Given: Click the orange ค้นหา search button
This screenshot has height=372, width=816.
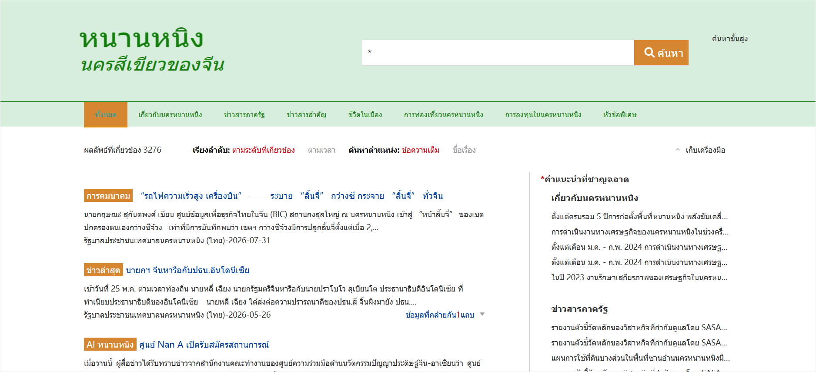Looking at the screenshot, I should [661, 53].
